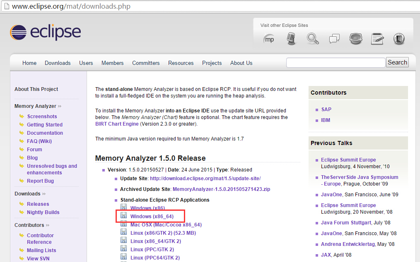
Task: Open the Documentation sidebar link
Action: (45, 133)
